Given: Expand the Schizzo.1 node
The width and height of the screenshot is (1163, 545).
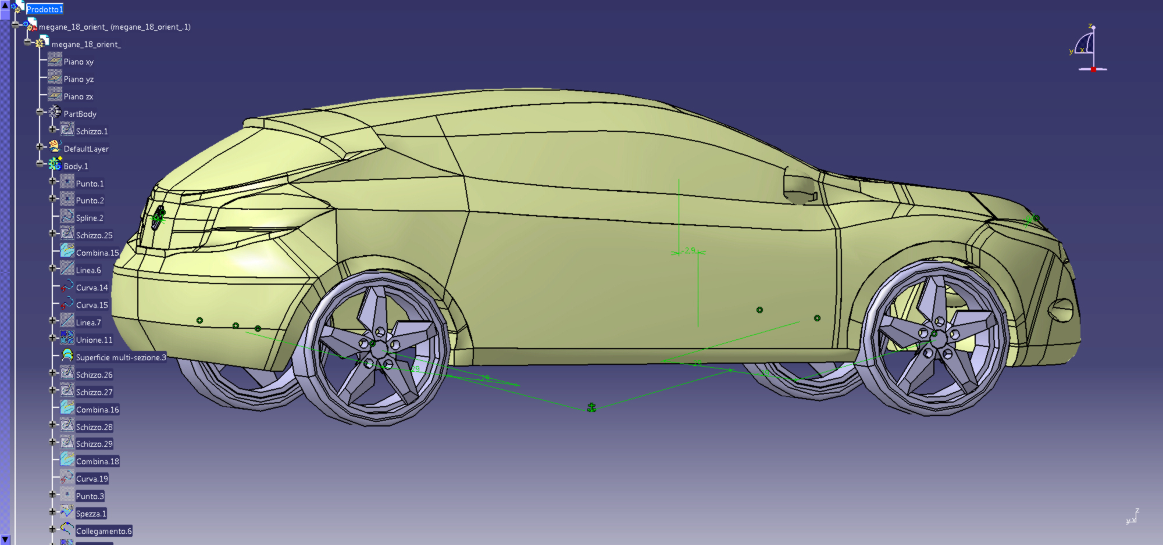Looking at the screenshot, I should click(52, 130).
